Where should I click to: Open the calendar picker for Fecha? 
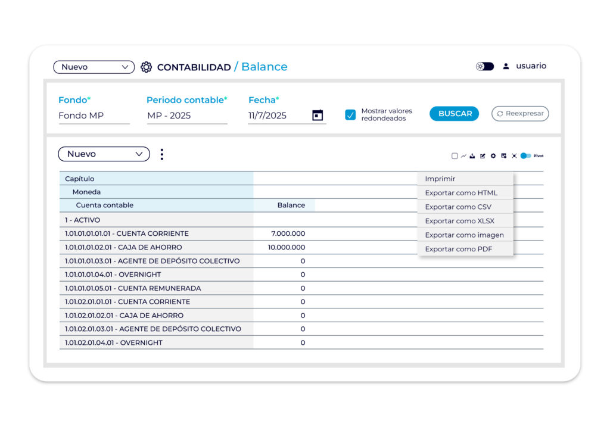318,115
